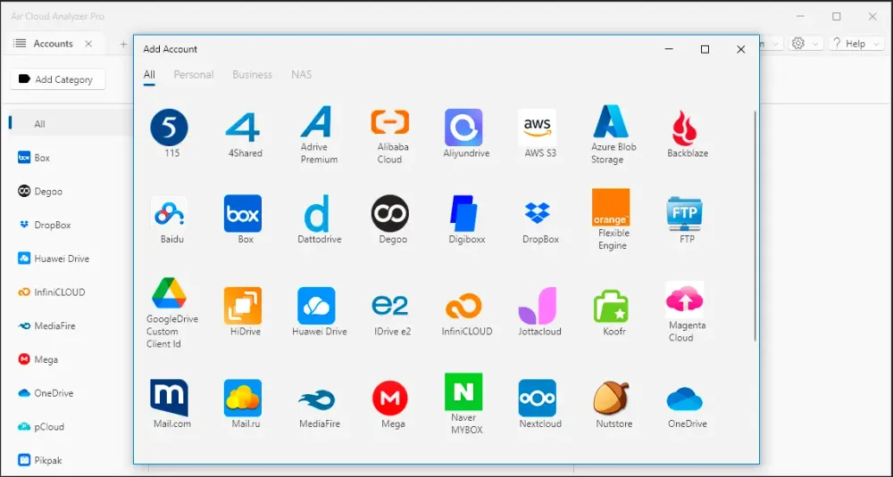Screen dimensions: 893x477
Task: Open the settings gear dropdown
Action: (805, 43)
